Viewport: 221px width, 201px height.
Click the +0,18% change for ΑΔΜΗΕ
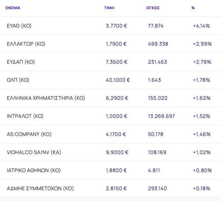[x=201, y=188]
